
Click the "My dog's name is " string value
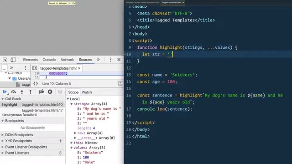(x=102, y=109)
